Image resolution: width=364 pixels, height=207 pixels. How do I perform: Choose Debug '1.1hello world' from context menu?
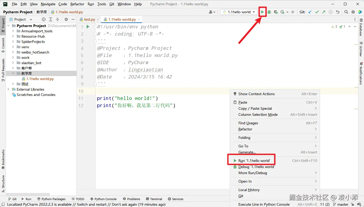tap(275, 167)
